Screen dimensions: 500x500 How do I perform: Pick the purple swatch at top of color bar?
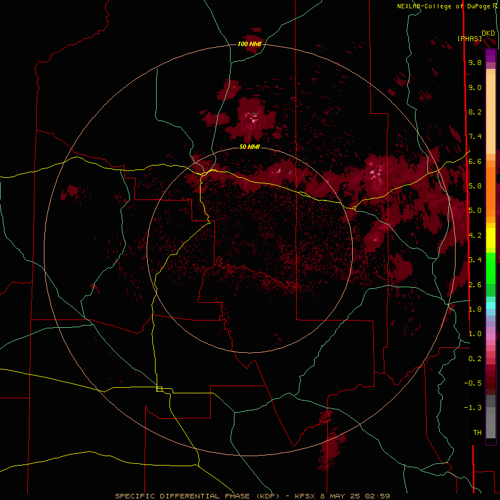[x=491, y=56]
